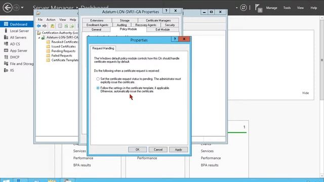The height and width of the screenshot is (182, 324).
Task: Click the up-one-level folder icon in certsrv toolbar
Action: pos(53,26)
